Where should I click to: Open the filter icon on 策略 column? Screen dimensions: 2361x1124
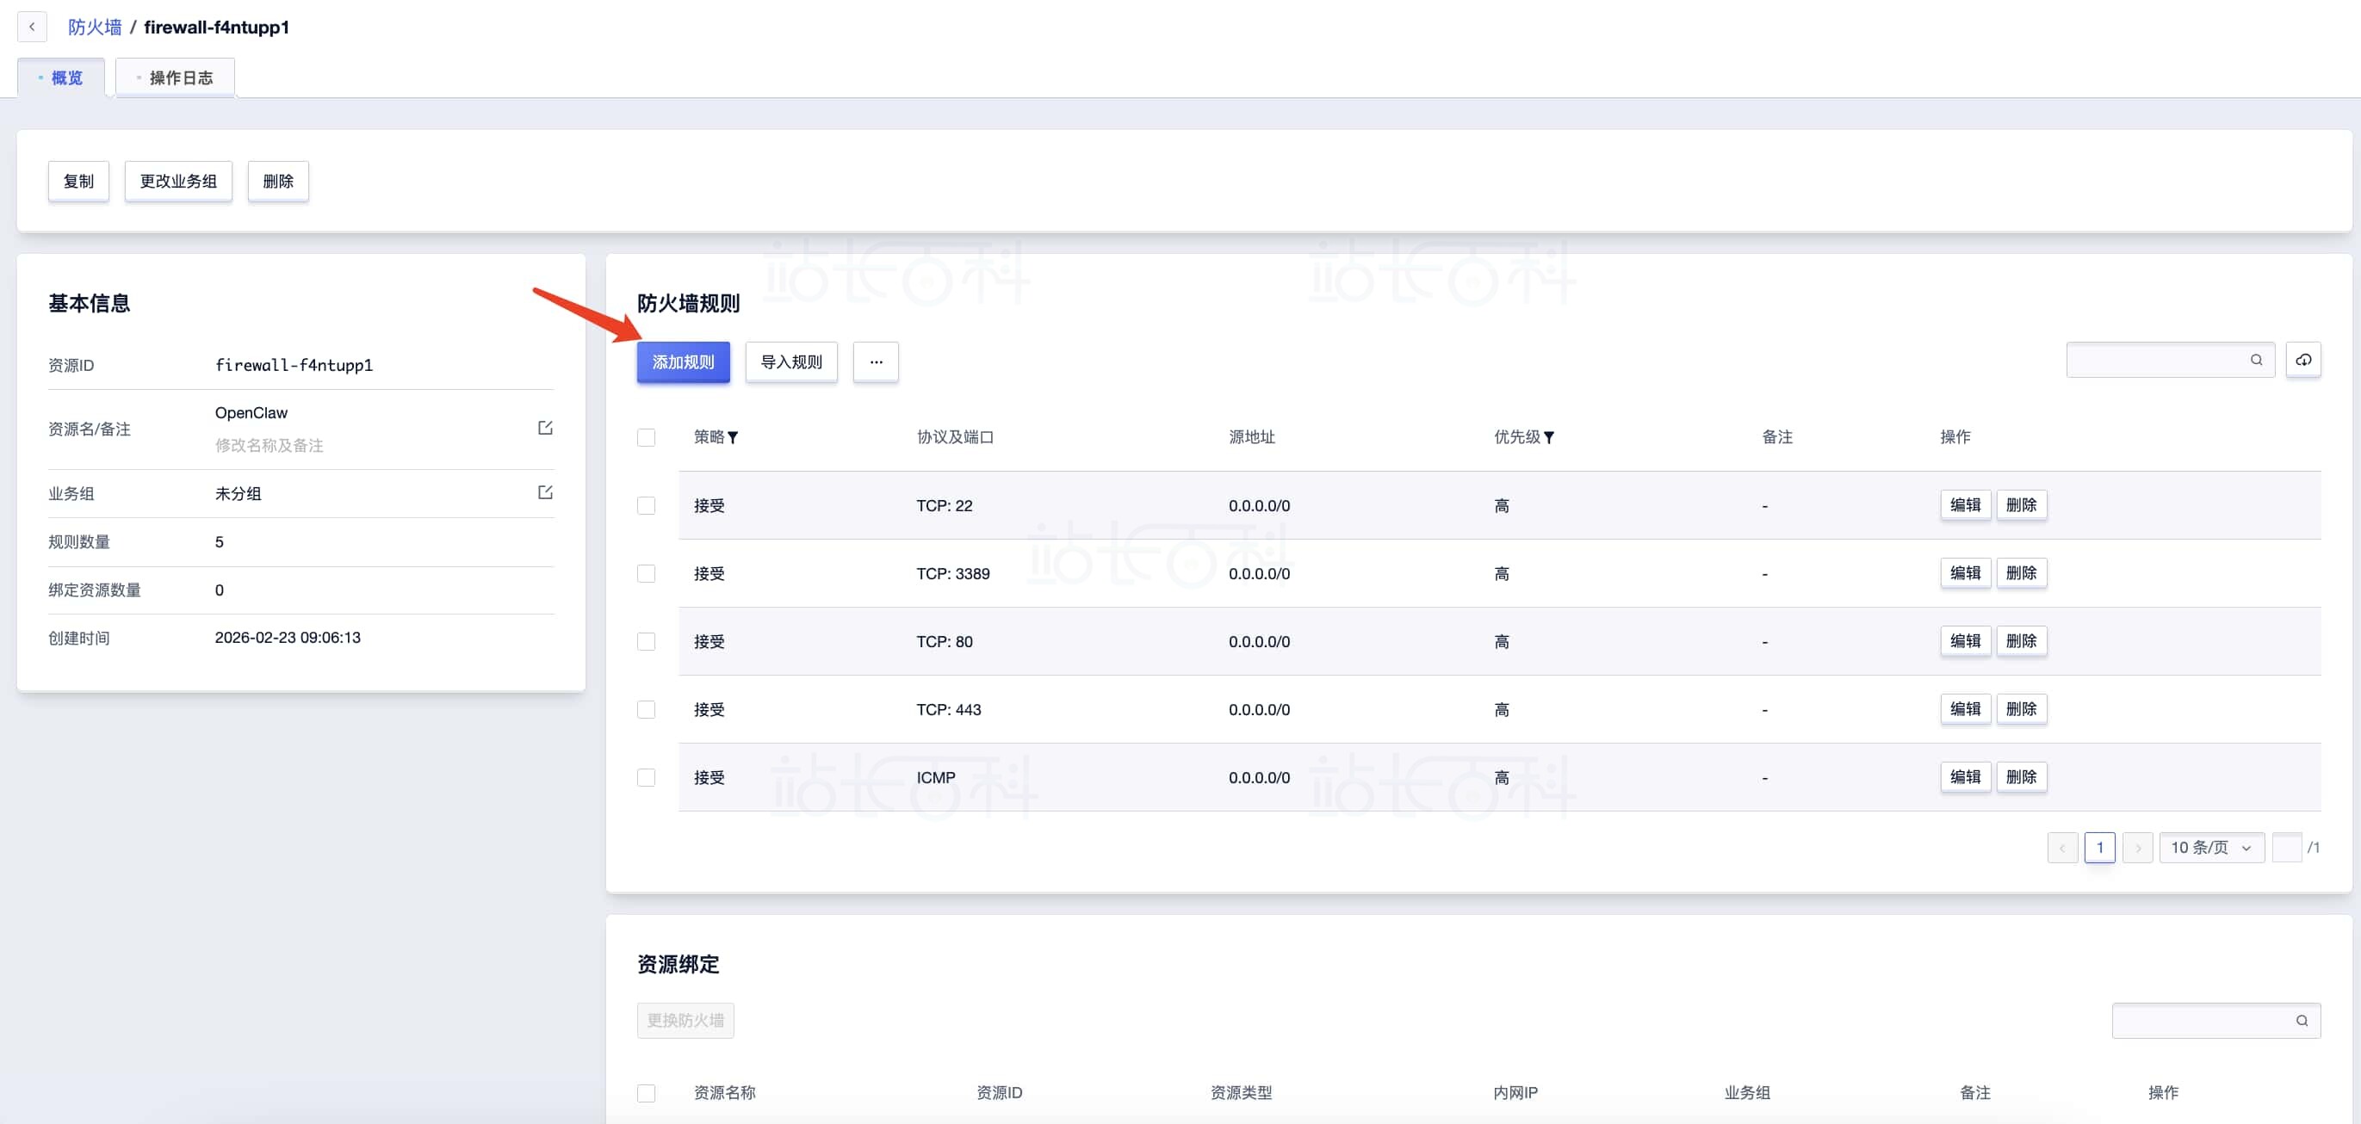(x=732, y=438)
